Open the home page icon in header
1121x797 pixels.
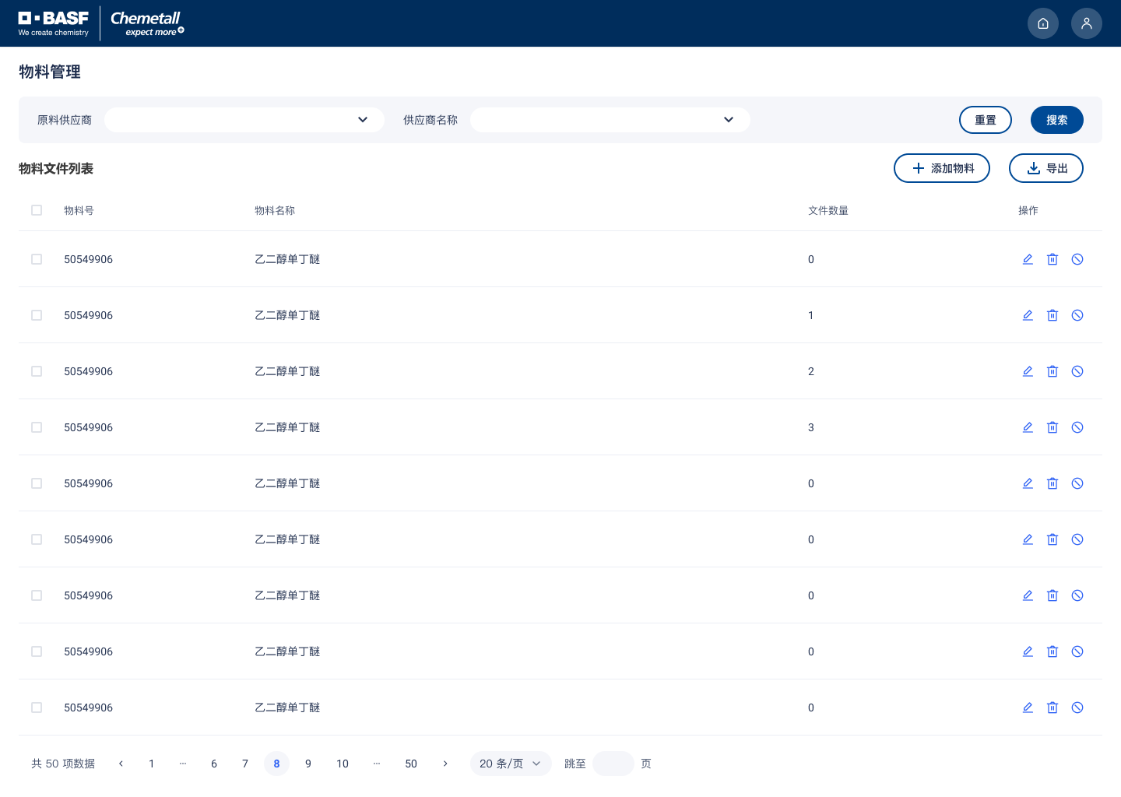click(1043, 23)
